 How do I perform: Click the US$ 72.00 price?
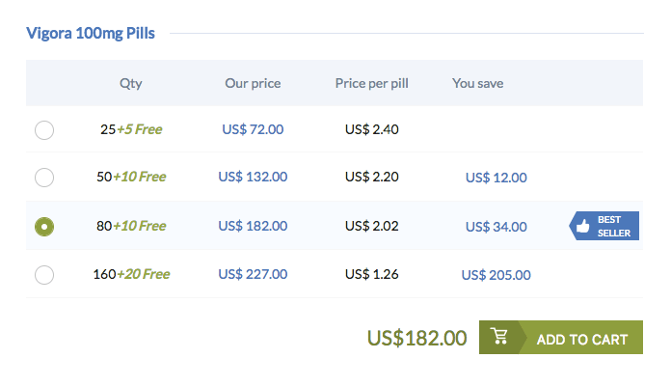click(x=253, y=128)
